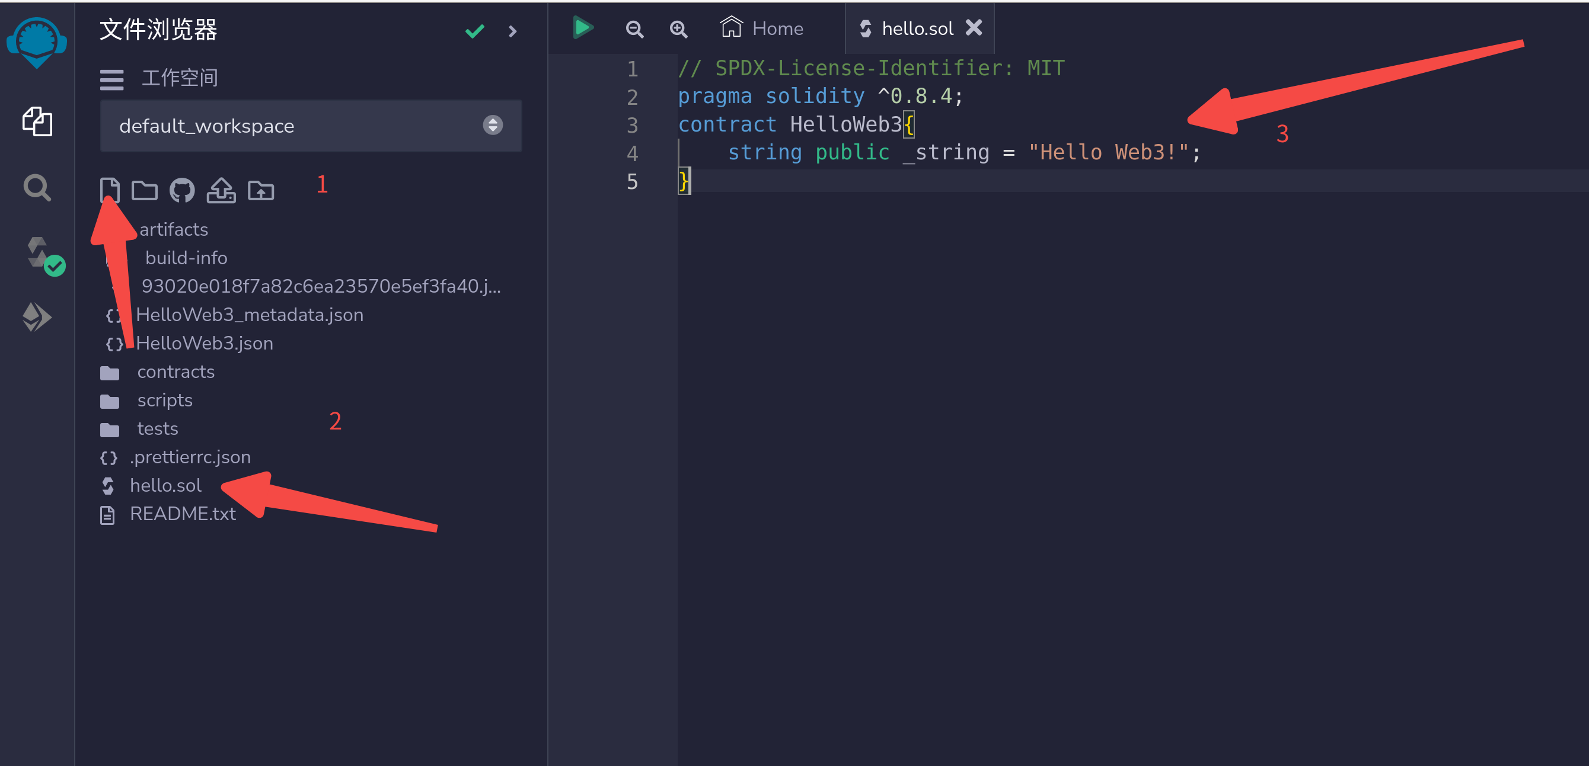This screenshot has width=1589, height=766.
Task: Click the chevron arrow beside the checkmark
Action: pos(513,31)
